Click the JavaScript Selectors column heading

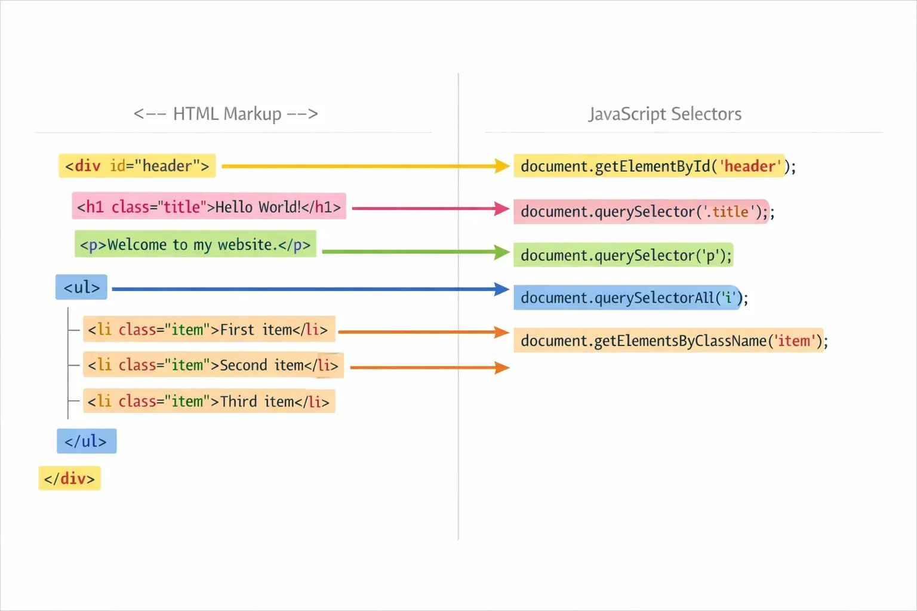tap(664, 113)
